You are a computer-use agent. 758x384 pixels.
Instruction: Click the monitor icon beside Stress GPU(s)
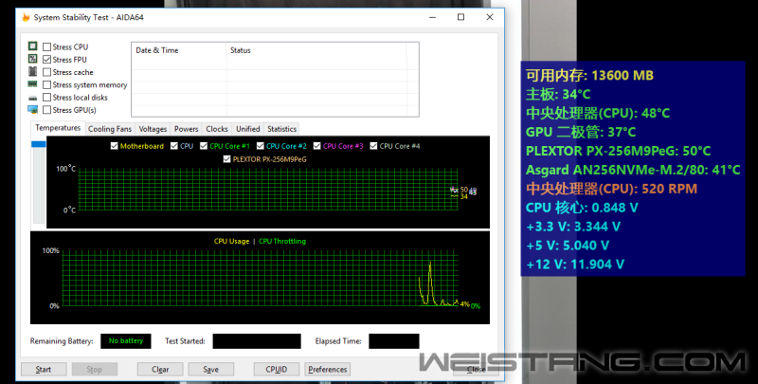[33, 110]
